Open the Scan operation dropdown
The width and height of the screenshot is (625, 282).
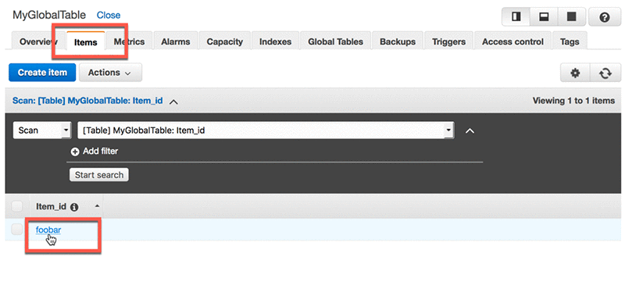point(42,130)
